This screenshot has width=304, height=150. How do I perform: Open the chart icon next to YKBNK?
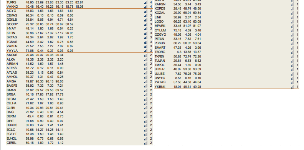[292, 87]
